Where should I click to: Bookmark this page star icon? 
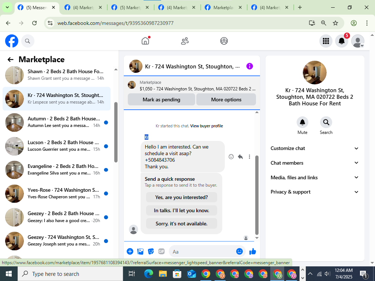tap(335, 23)
